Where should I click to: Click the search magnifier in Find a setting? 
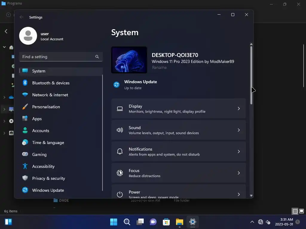coord(97,57)
